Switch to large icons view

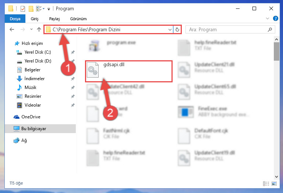[x=274, y=183]
